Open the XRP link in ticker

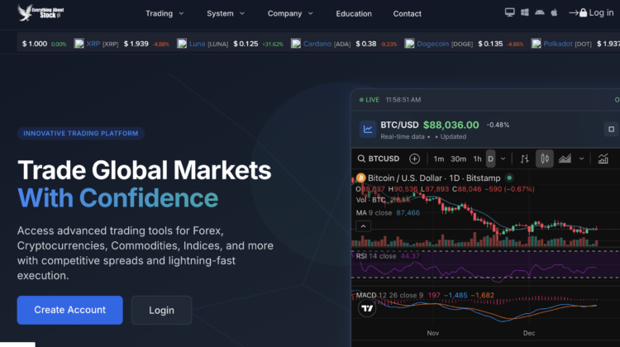point(93,44)
